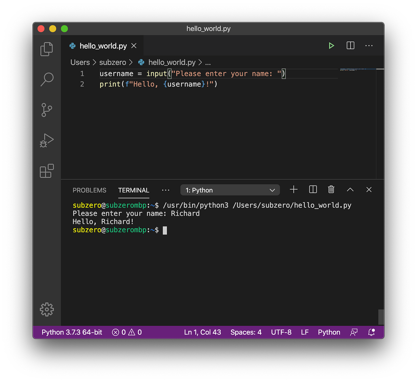Switch to the PROBLEMS panel tab
417x382 pixels.
(x=89, y=190)
